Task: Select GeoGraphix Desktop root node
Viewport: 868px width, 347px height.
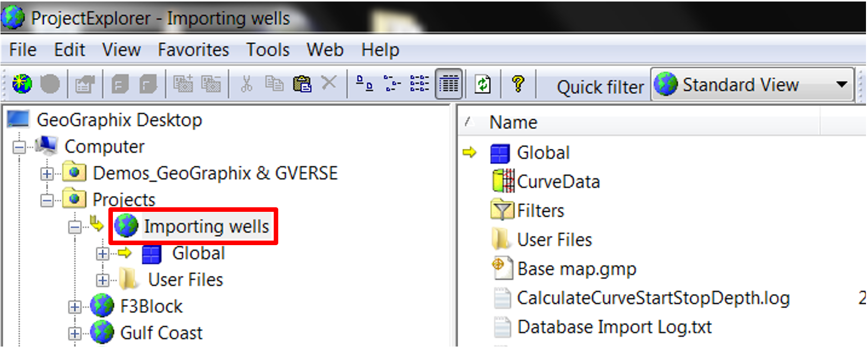Action: pyautogui.click(x=119, y=120)
